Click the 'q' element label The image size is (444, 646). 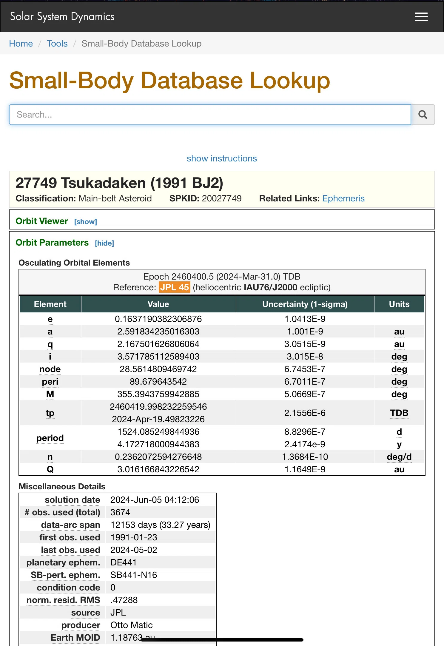click(50, 344)
